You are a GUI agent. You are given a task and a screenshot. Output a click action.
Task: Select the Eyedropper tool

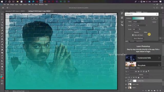(x=2, y=31)
